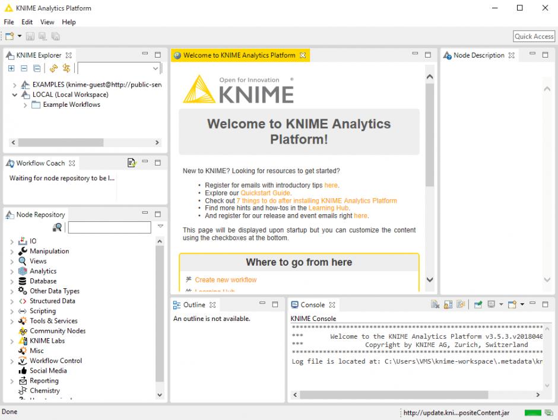Select the Structured Data category

click(52, 301)
